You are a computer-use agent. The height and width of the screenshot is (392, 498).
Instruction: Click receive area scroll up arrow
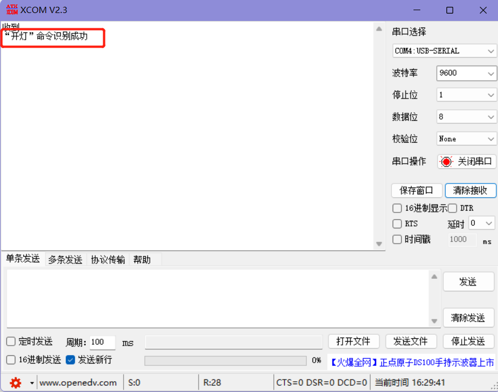[379, 29]
